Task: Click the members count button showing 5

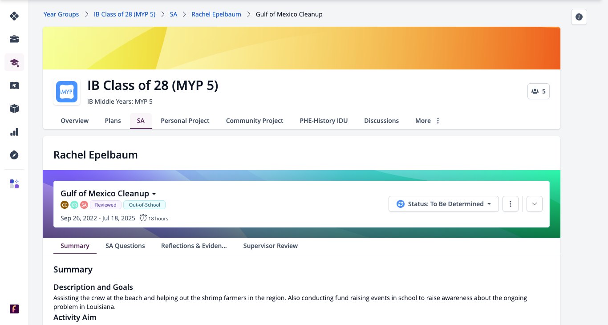Action: tap(539, 91)
